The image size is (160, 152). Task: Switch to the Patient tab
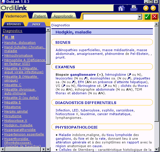click(40, 16)
